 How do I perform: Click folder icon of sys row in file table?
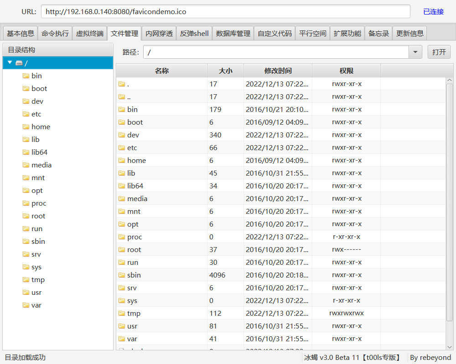click(x=122, y=301)
